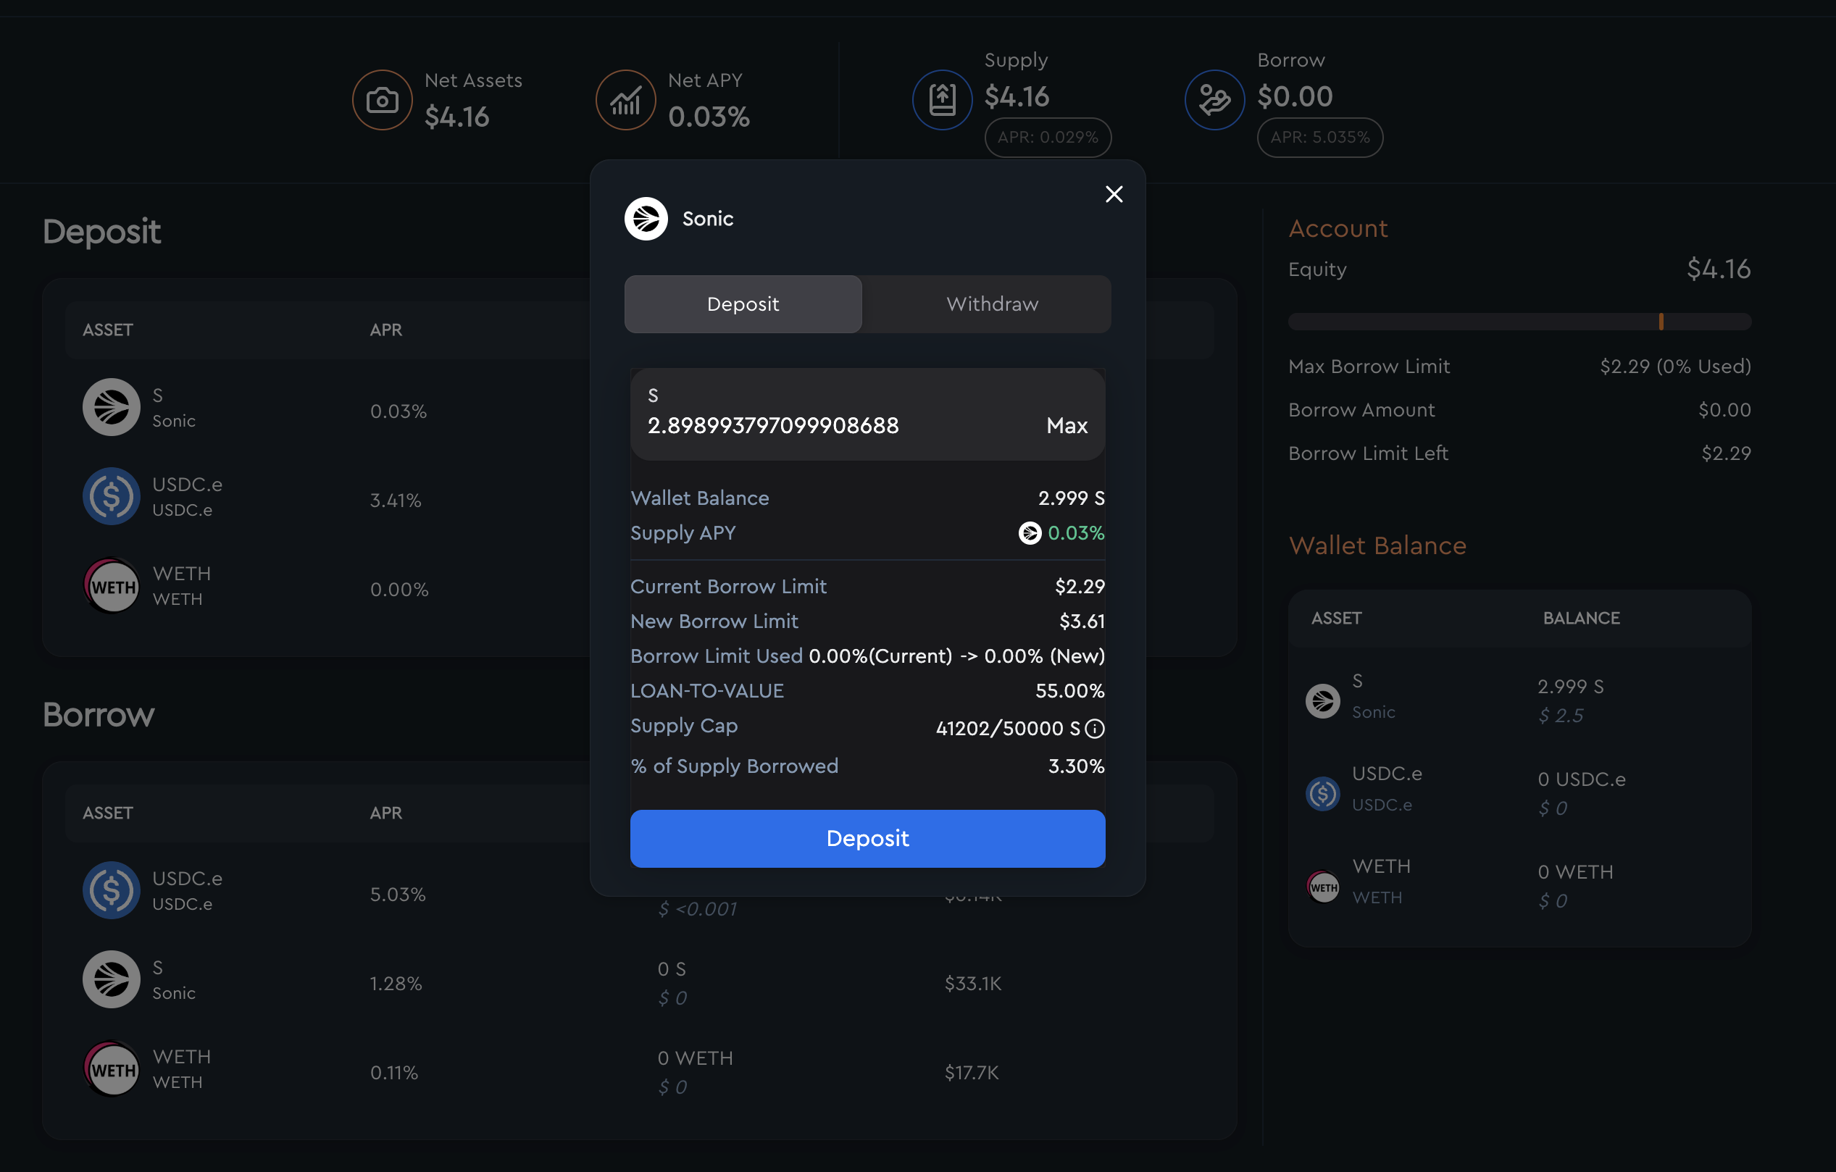Click the Supply upload icon

(942, 100)
